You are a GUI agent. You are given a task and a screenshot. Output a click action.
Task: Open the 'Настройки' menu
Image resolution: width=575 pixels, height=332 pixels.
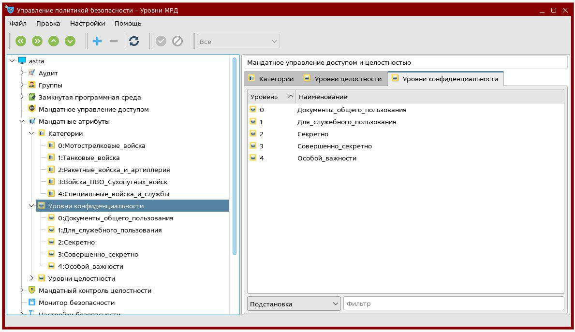87,23
